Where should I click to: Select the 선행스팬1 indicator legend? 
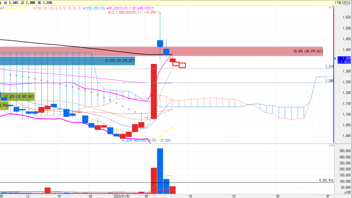(58, 9)
